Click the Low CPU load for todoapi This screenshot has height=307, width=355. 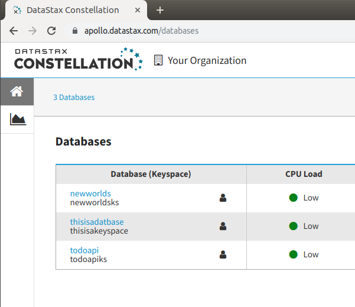(311, 254)
